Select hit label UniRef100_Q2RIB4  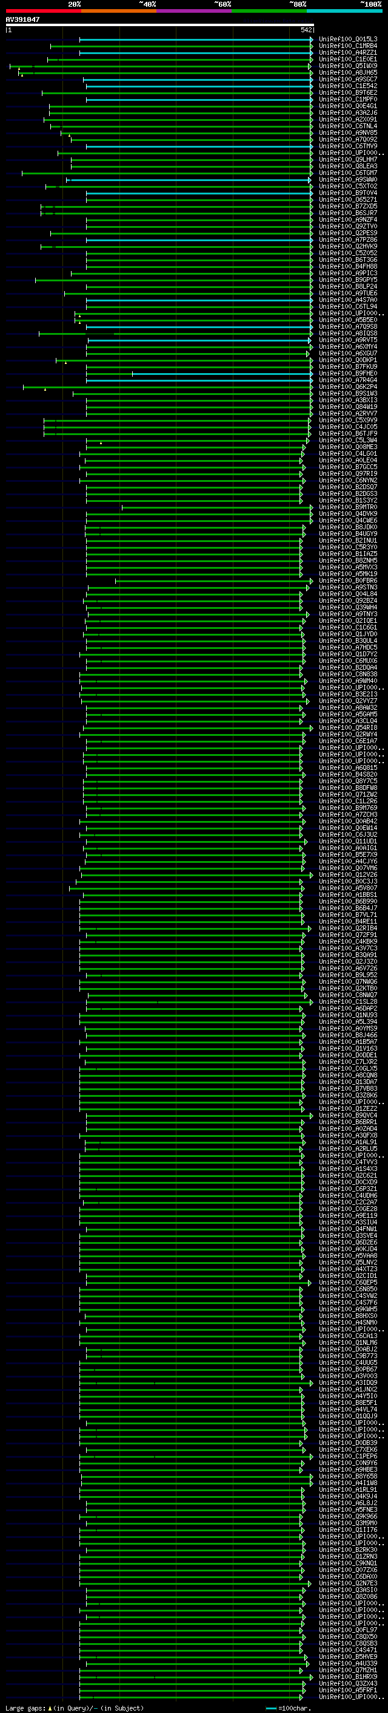(x=347, y=929)
